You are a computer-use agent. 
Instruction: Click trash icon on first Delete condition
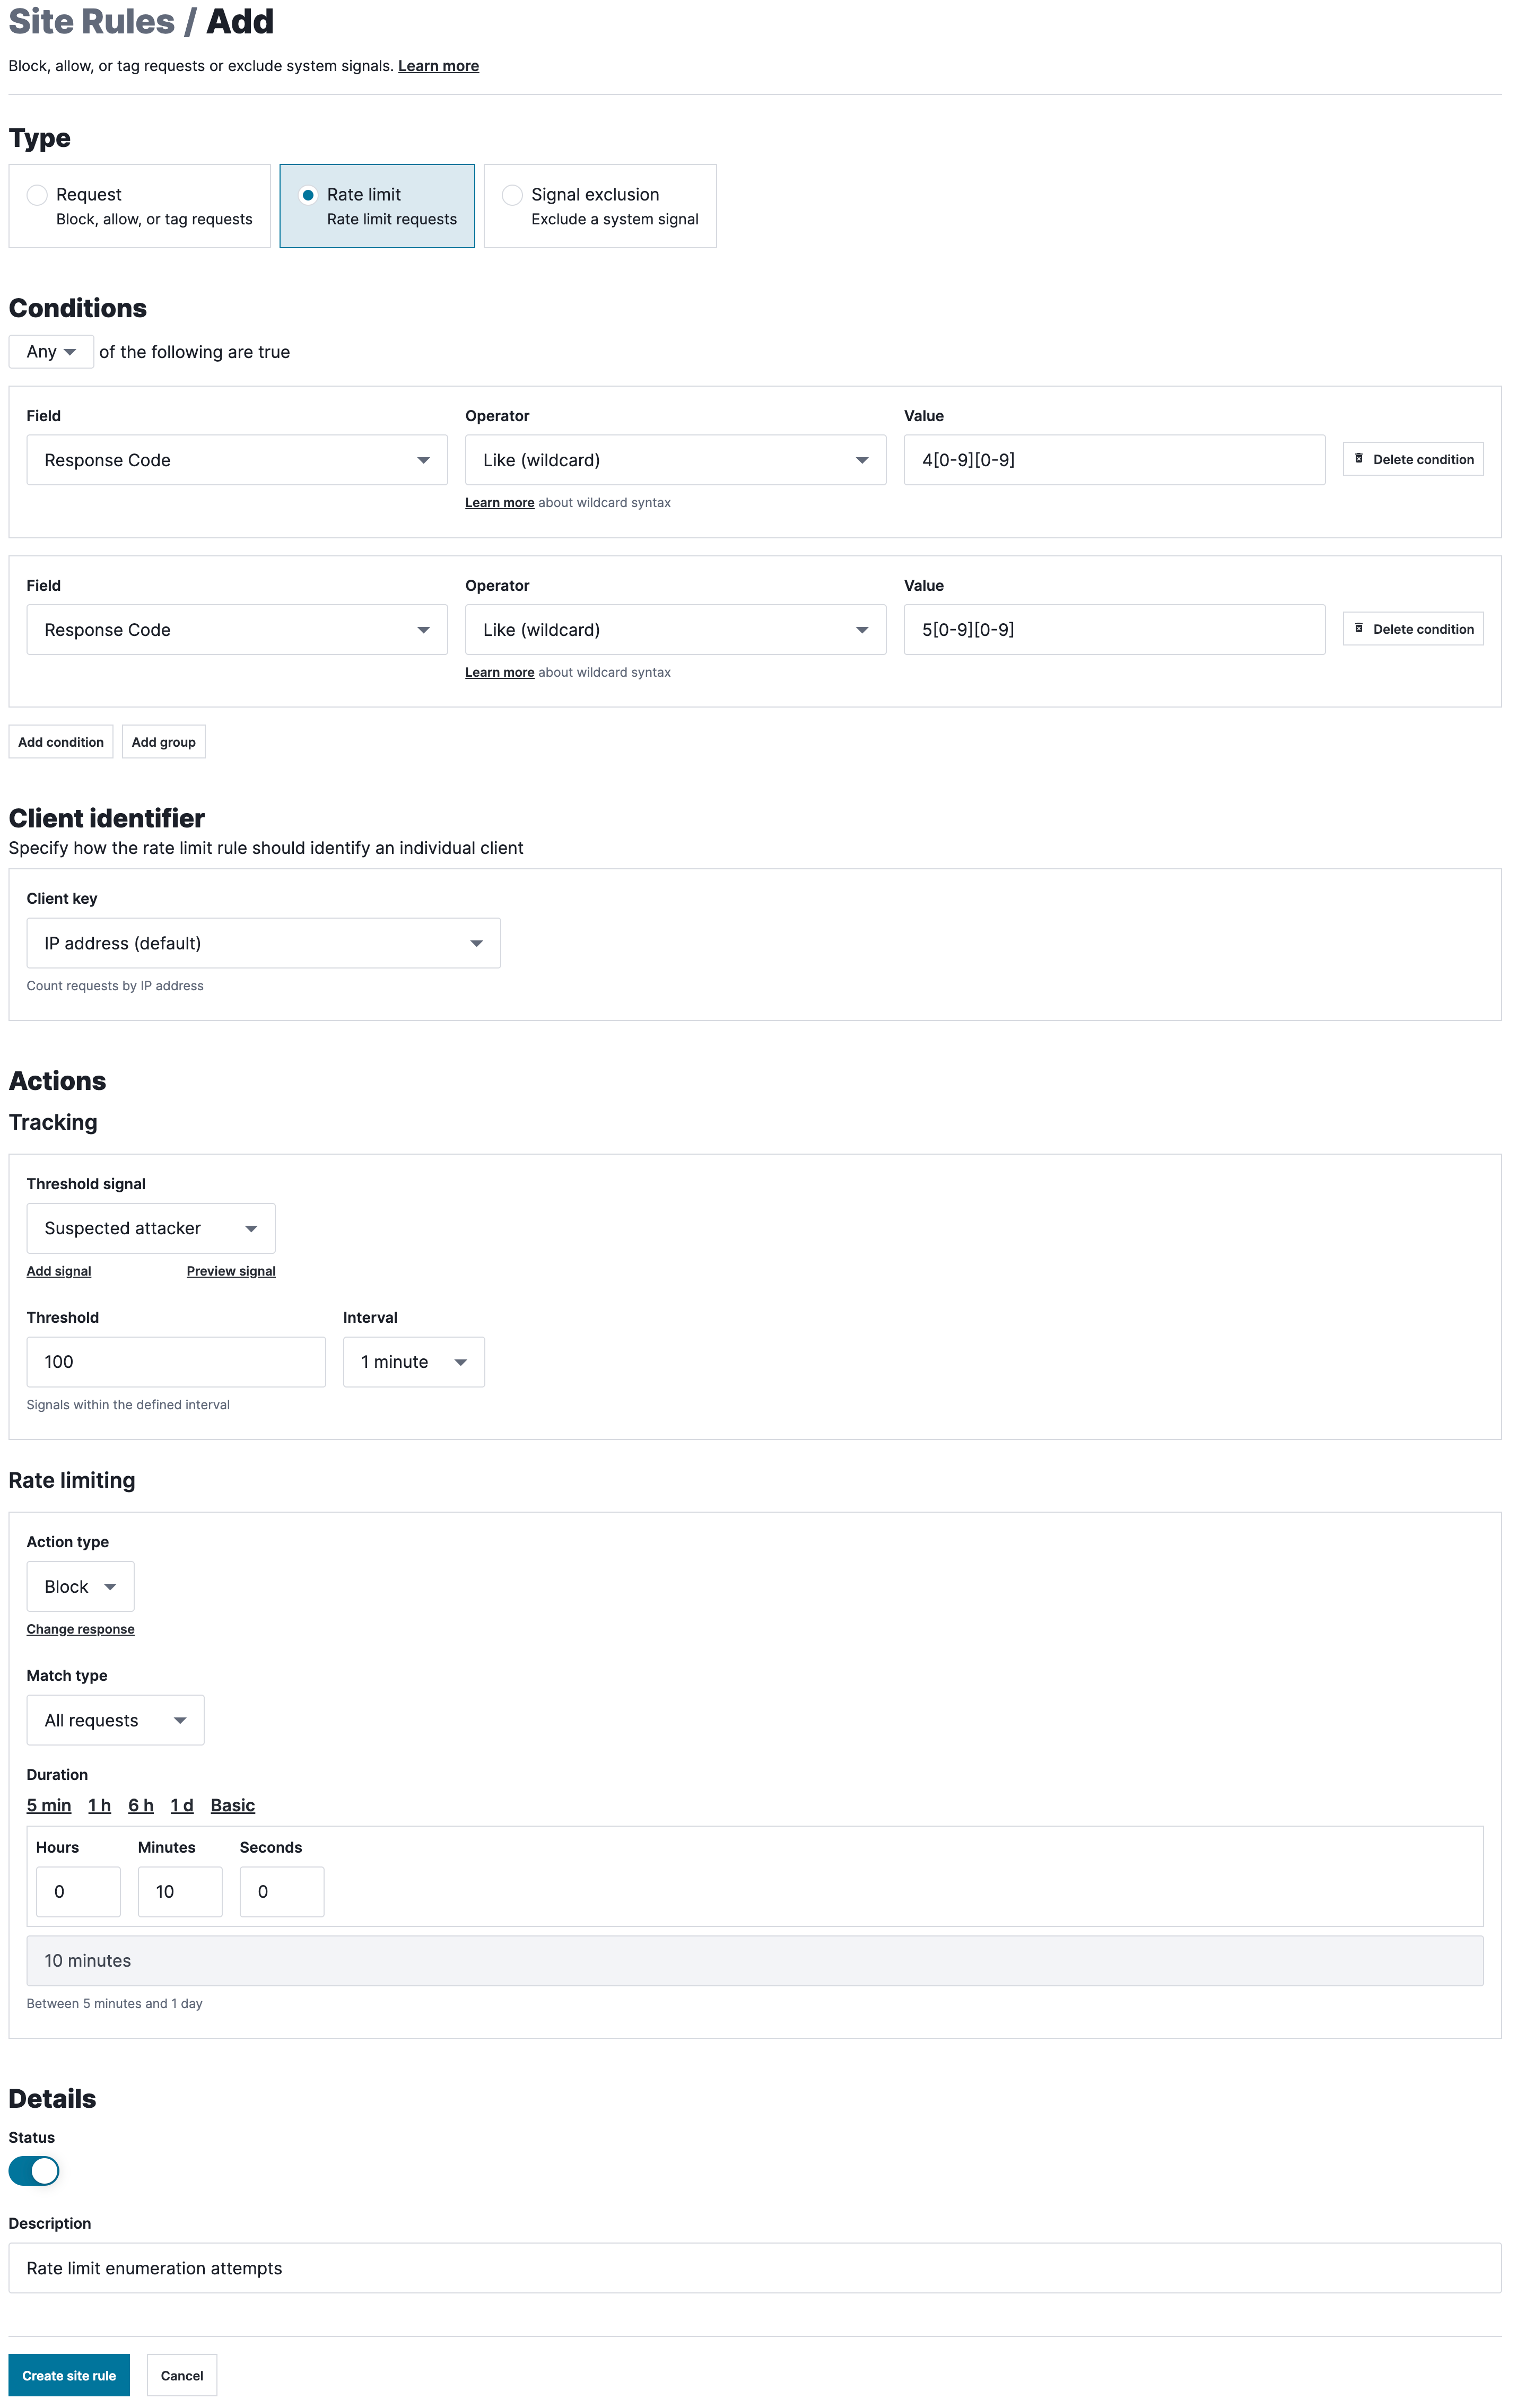pos(1358,459)
